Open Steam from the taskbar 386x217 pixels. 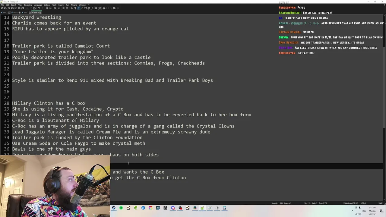point(114,208)
